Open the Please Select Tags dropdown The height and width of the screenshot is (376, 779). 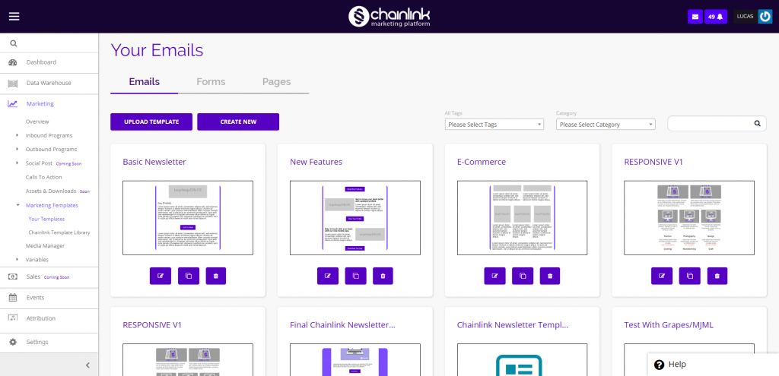coord(494,125)
